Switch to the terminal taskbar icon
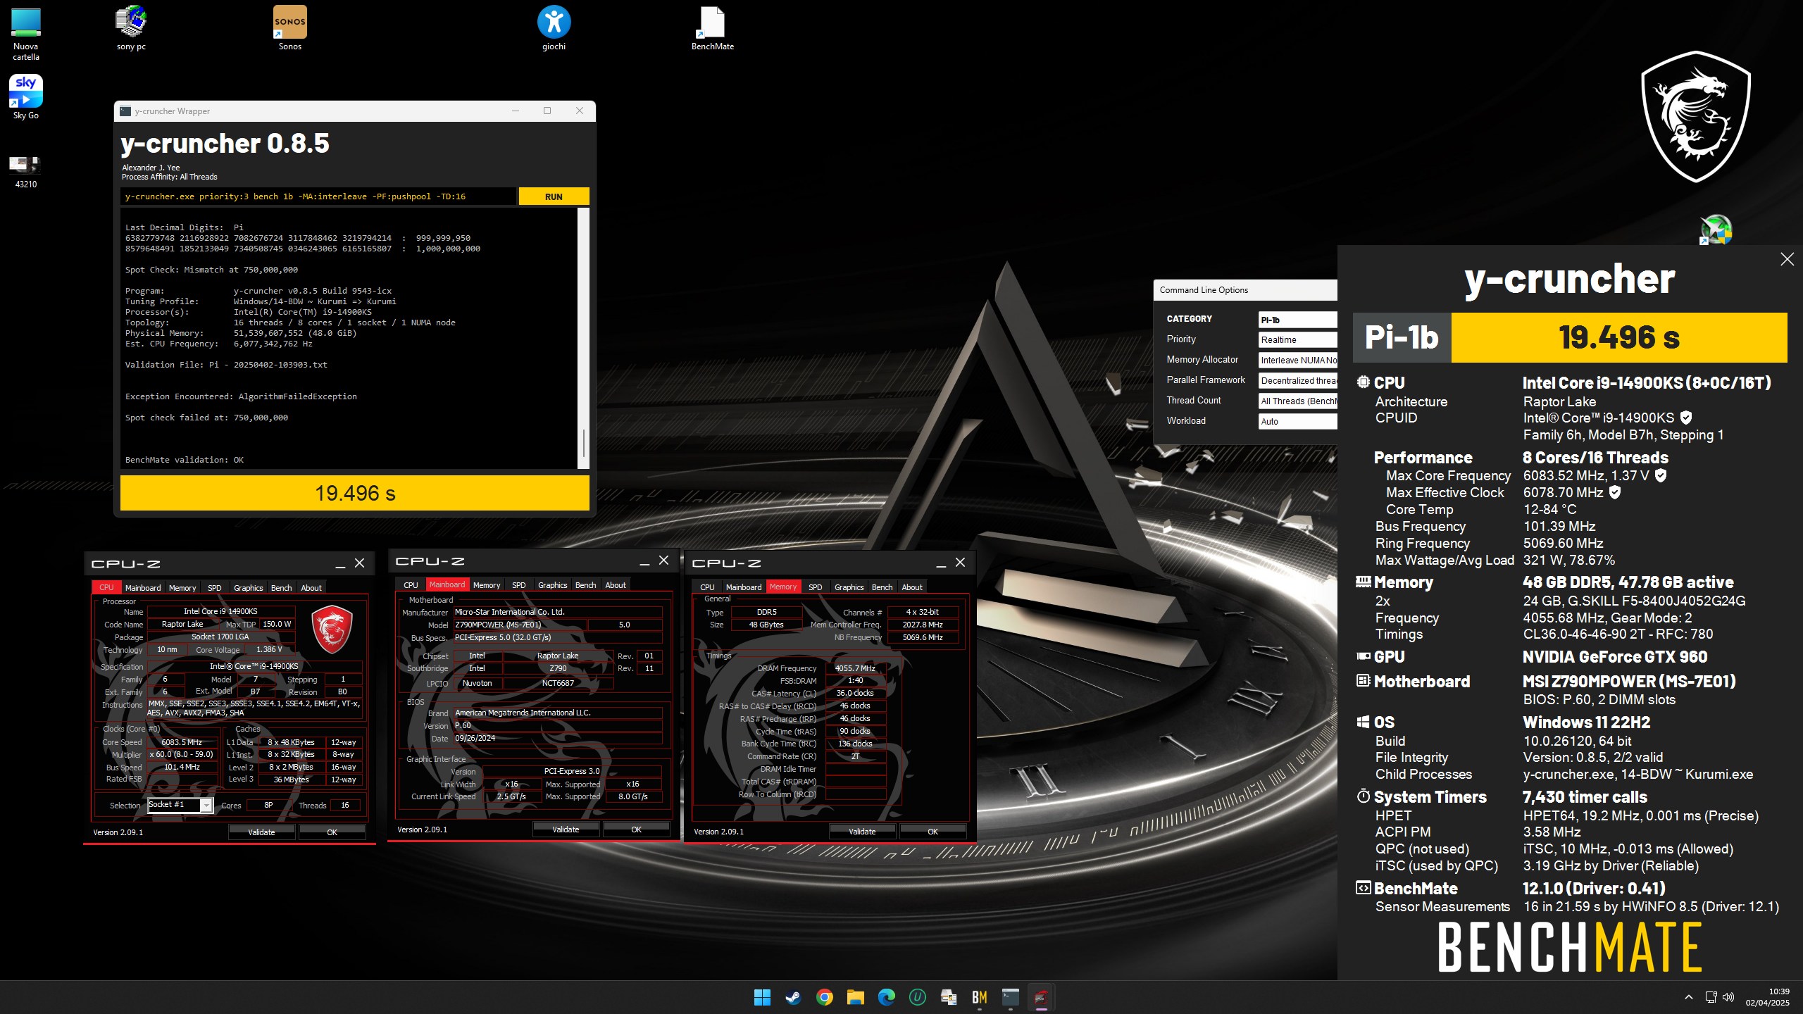Screen dimensions: 1803x1014 point(1010,997)
